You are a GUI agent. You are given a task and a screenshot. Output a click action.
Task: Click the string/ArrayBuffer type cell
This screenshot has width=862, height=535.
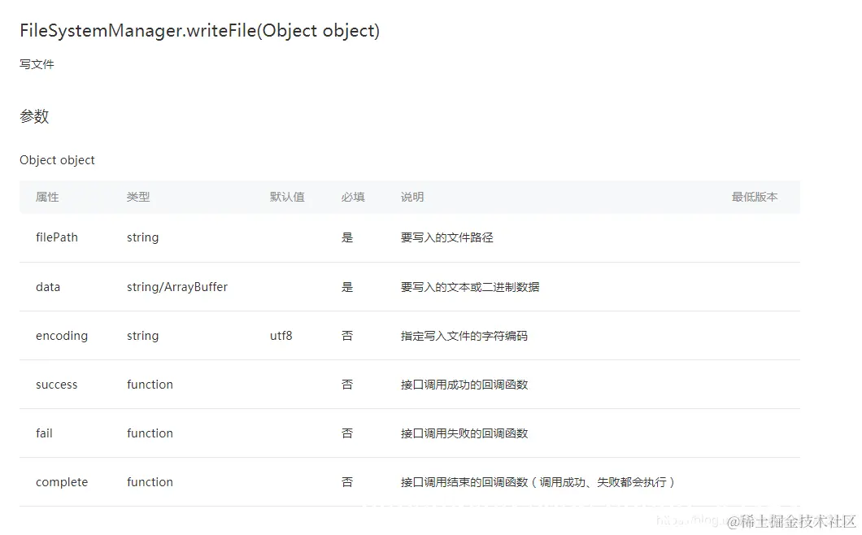(177, 287)
